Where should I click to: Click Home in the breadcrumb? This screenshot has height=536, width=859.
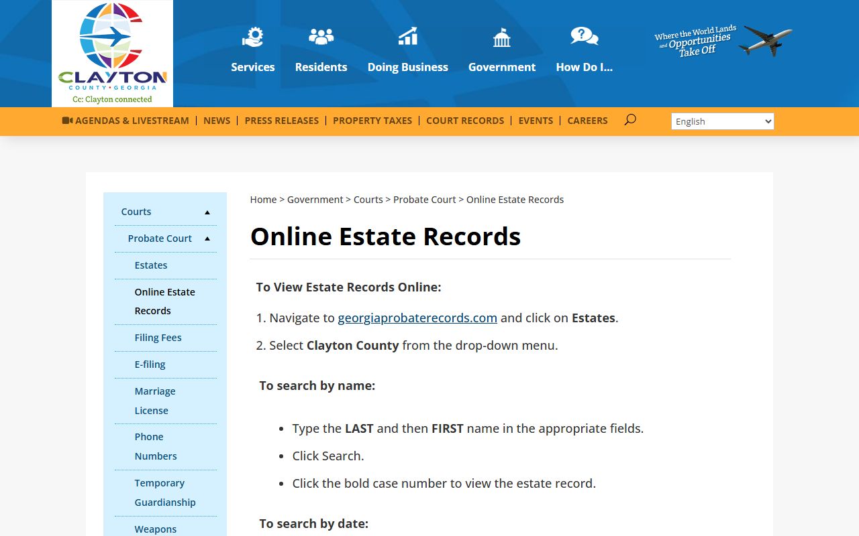click(263, 200)
